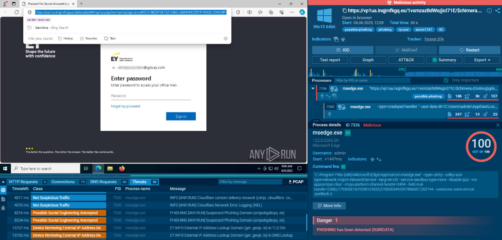The width and height of the screenshot is (502, 240).
Task: Open the debug bug sidebar icon
Action: [x=3, y=208]
